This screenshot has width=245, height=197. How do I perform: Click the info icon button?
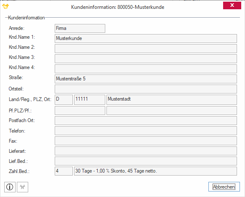point(10,187)
